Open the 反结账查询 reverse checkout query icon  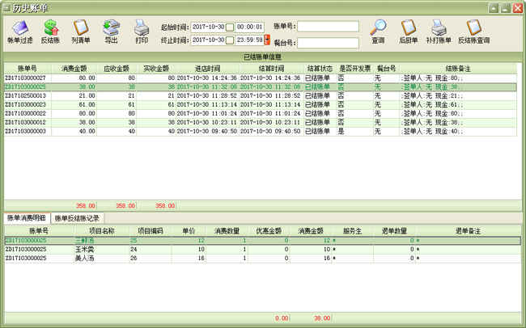pos(473,29)
